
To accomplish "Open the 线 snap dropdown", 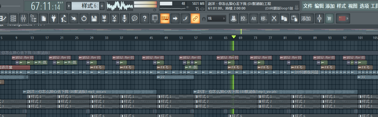I will [x=216, y=19].
